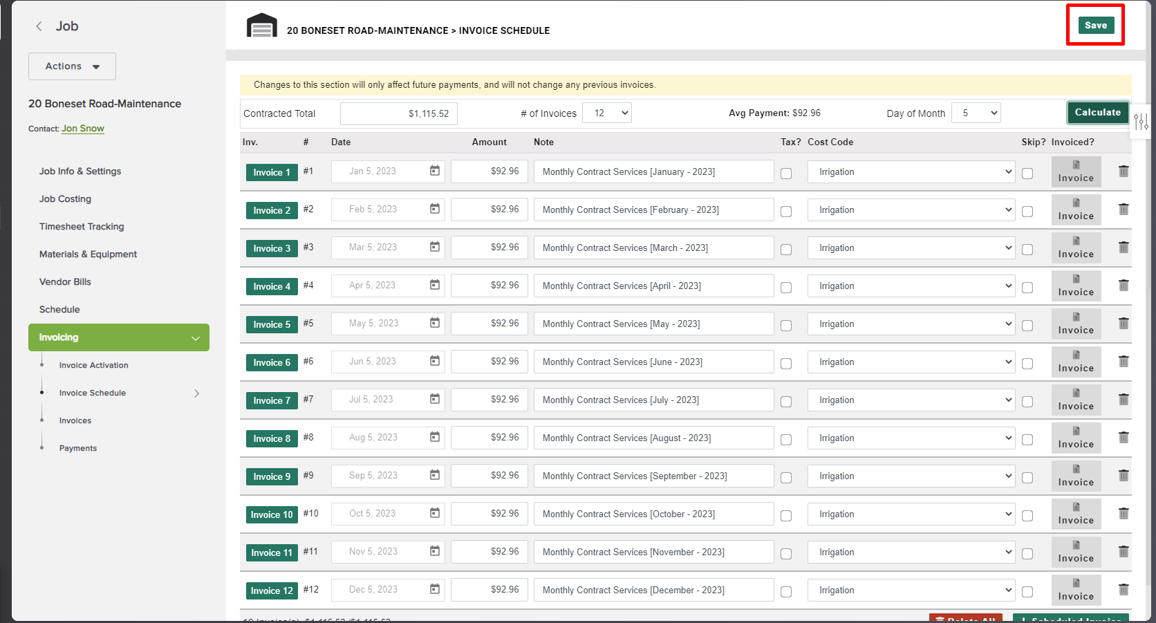This screenshot has height=623, width=1156.
Task: Open Invoice Activation submenu item
Action: point(94,365)
